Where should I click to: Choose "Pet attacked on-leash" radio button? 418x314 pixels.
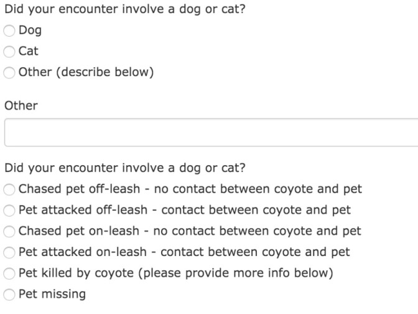point(10,252)
